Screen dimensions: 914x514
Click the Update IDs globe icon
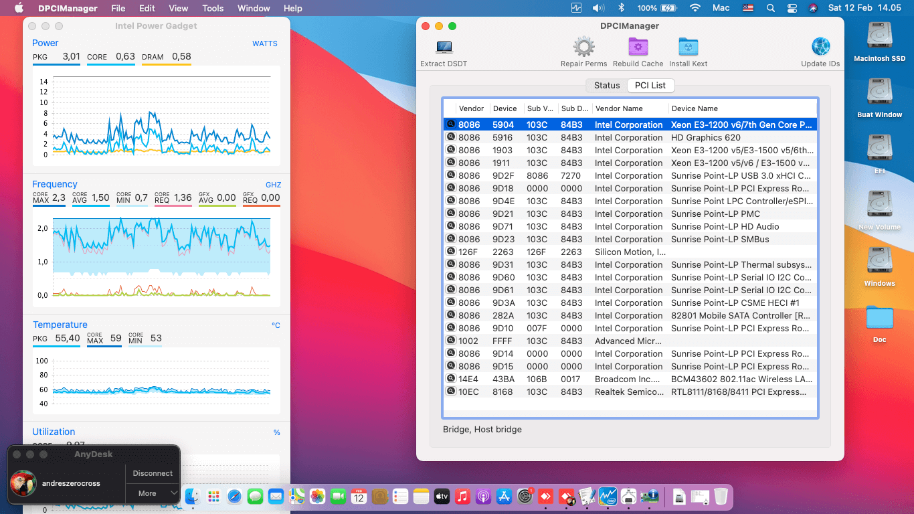820,47
